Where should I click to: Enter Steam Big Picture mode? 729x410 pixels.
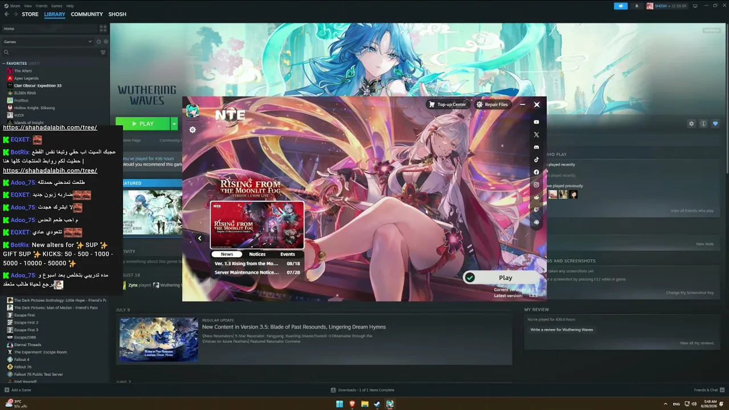(x=696, y=6)
